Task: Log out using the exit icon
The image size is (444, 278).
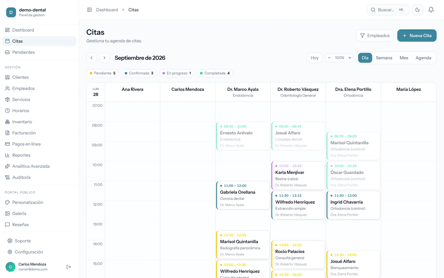Action: pos(69,267)
